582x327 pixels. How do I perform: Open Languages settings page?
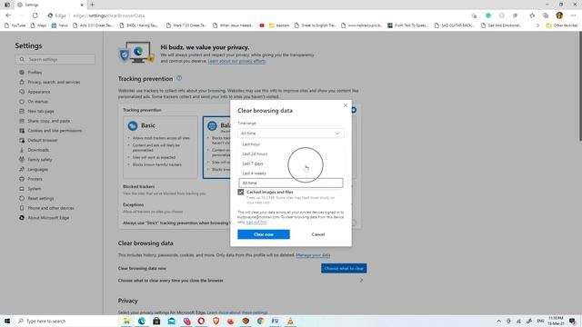(37, 169)
